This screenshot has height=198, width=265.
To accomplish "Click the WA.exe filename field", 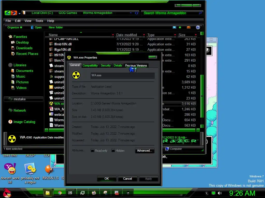I will pyautogui.click(x=122, y=76).
